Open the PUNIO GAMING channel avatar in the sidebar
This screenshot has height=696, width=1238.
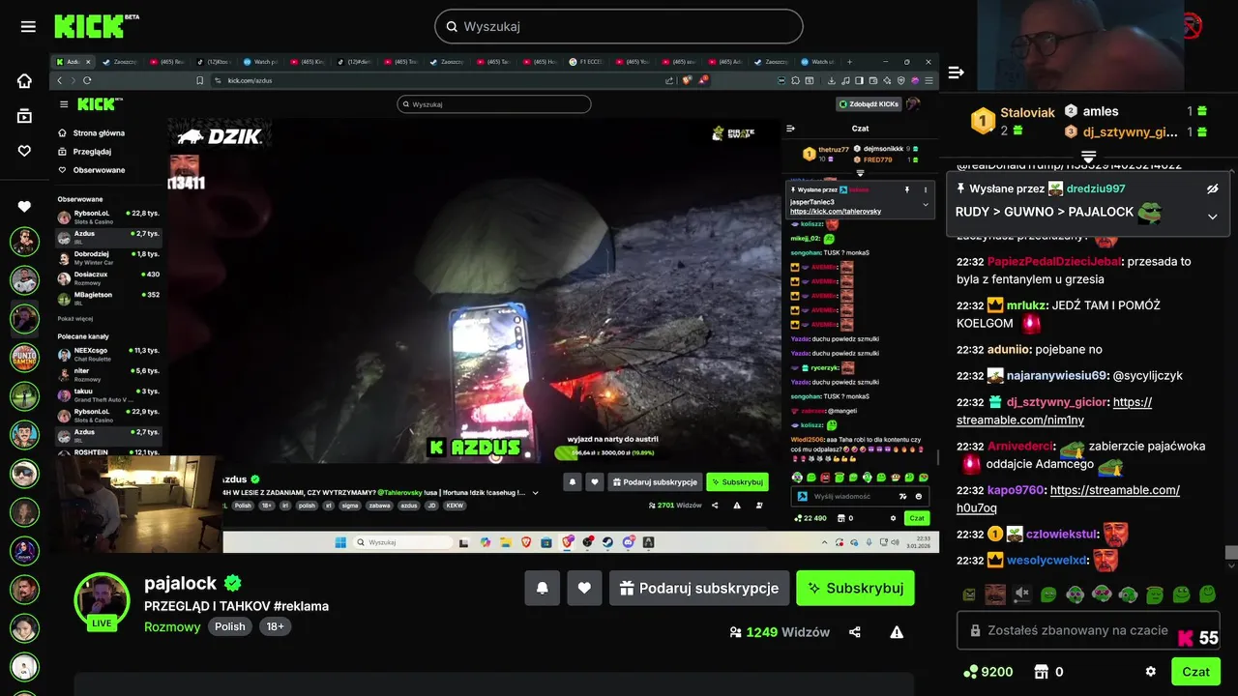click(x=24, y=358)
